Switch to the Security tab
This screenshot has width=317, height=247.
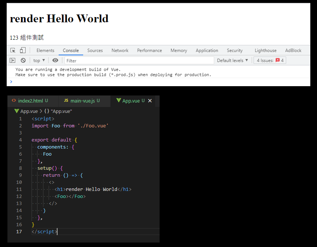point(235,51)
